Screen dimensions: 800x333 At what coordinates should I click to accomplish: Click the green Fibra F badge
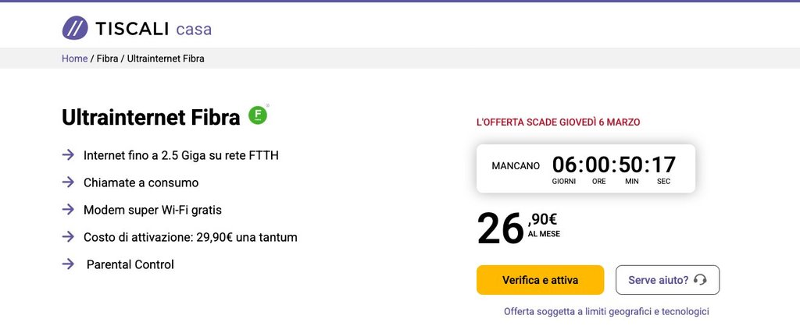point(258,115)
